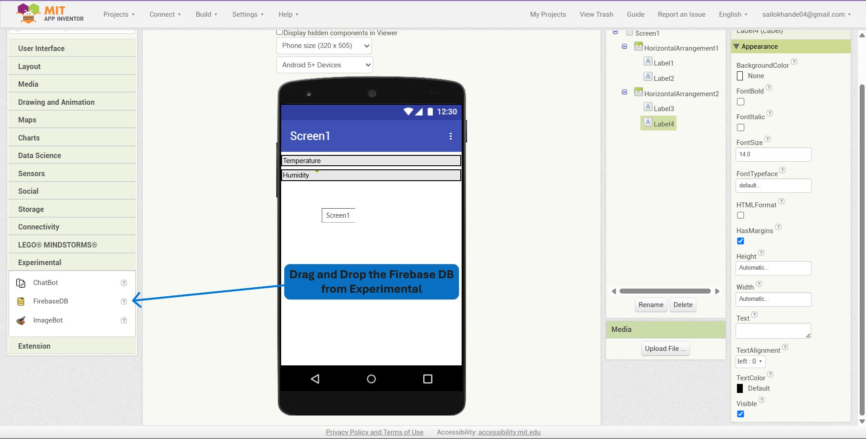The height and width of the screenshot is (439, 866).
Task: Open the account email dropdown
Action: click(806, 14)
